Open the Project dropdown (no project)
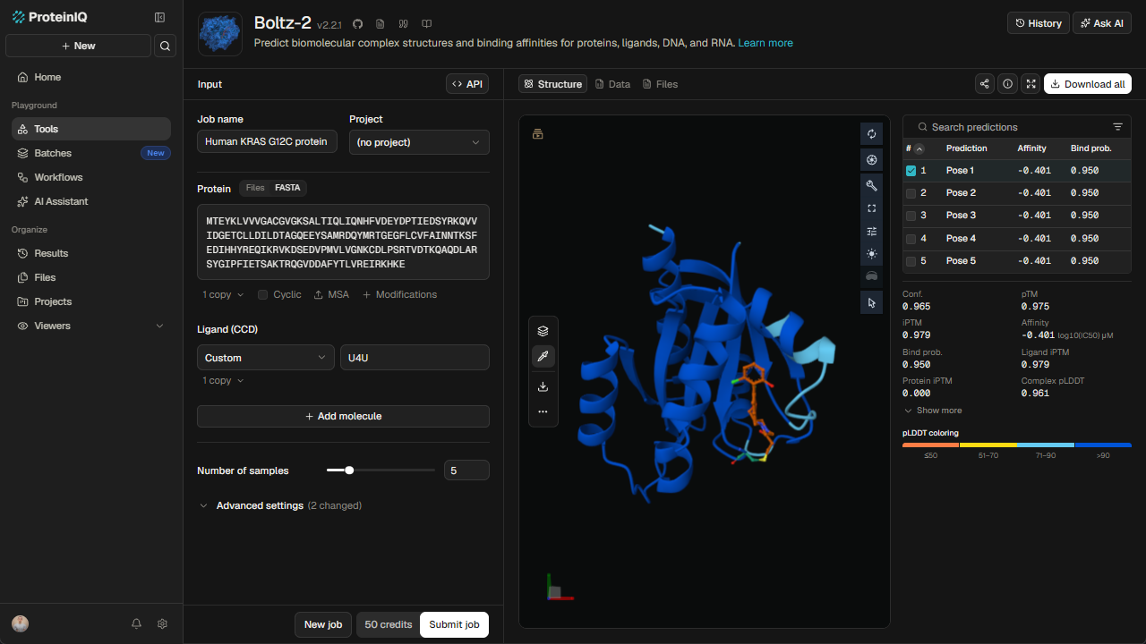The image size is (1146, 644). click(x=419, y=142)
